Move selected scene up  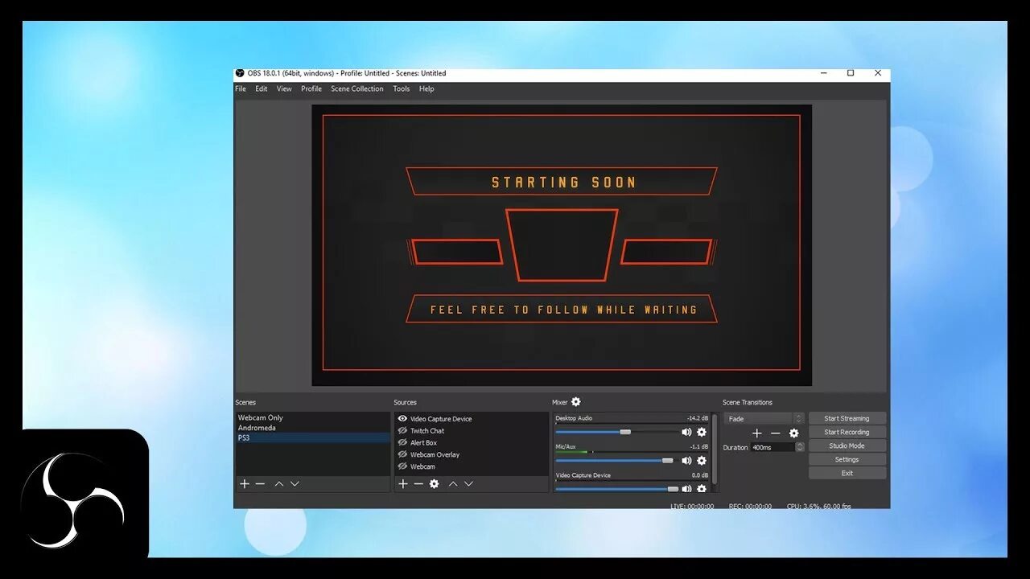click(279, 483)
